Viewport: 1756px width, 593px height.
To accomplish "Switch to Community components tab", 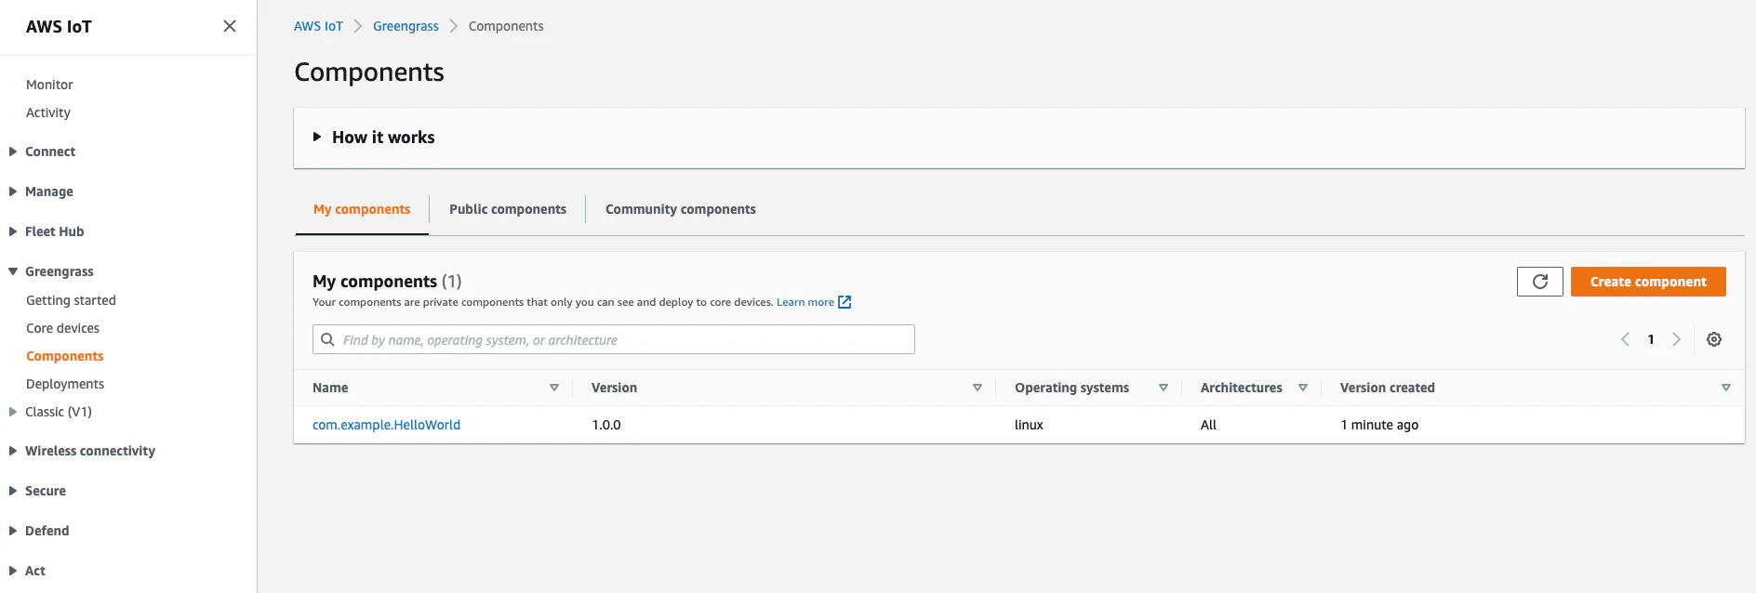I will [681, 210].
